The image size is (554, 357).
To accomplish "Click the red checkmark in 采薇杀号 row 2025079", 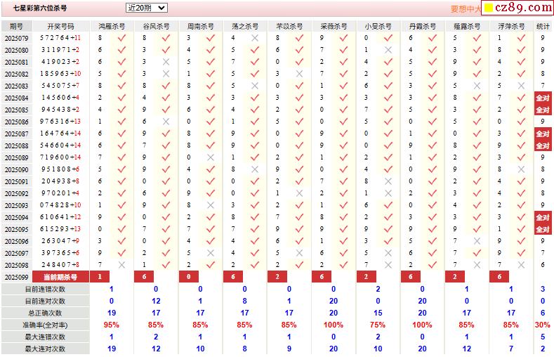I will coord(343,38).
